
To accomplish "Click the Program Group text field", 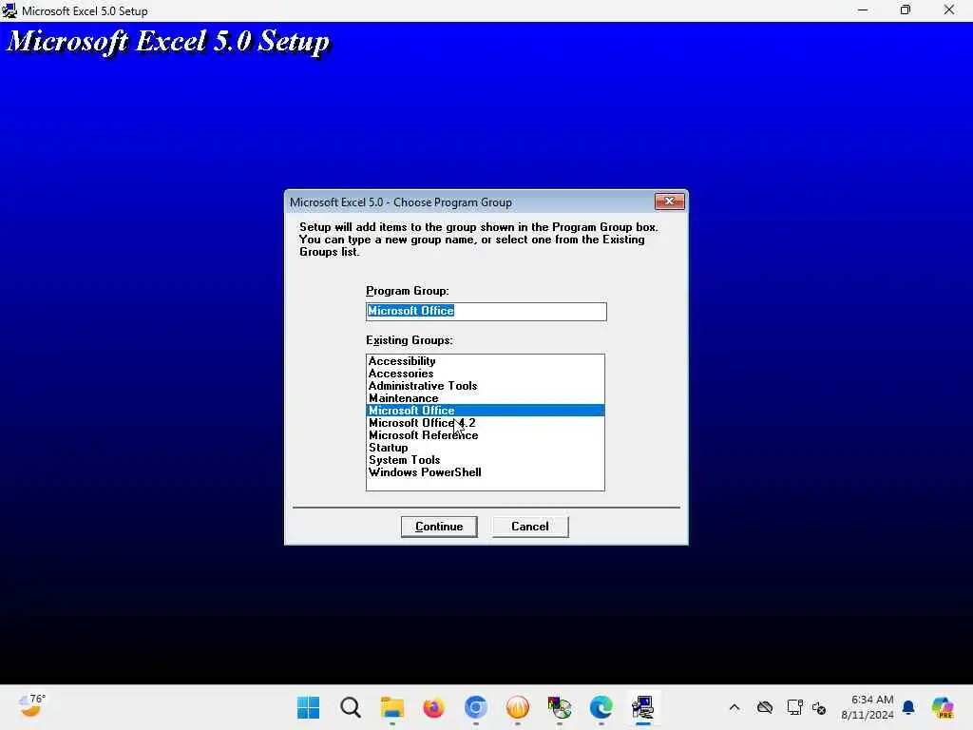I will [486, 311].
